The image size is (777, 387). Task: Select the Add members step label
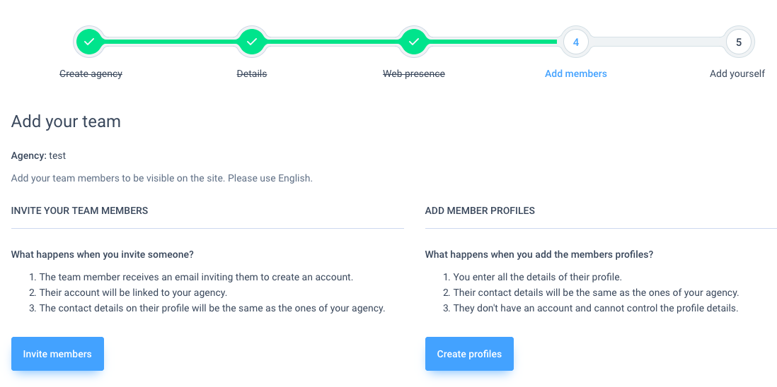tap(576, 73)
